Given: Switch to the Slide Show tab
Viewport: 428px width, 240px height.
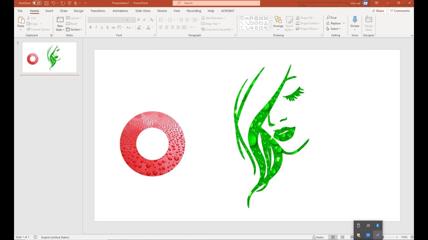Looking at the screenshot, I should 143,11.
